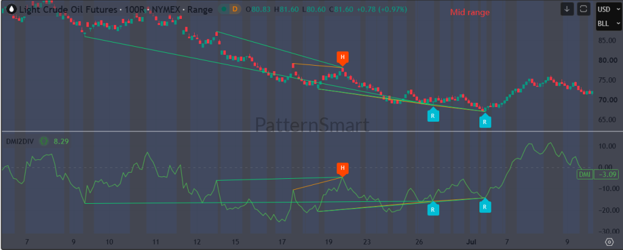Click the -3.09 indicator value tag
Viewport: 623px width, 250px height.
tap(607, 174)
